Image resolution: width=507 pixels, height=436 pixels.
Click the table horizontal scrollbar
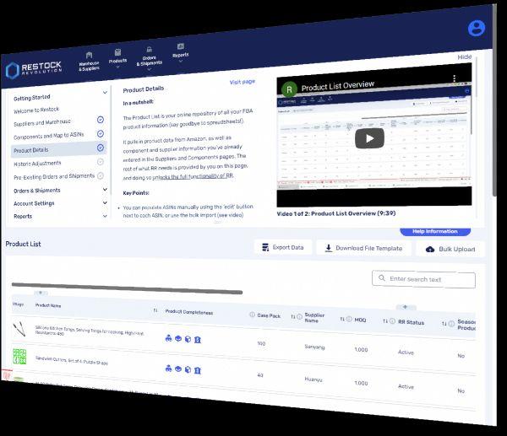point(127,288)
